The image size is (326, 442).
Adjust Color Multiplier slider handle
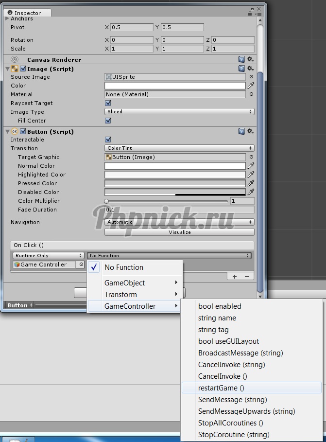pyautogui.click(x=106, y=201)
